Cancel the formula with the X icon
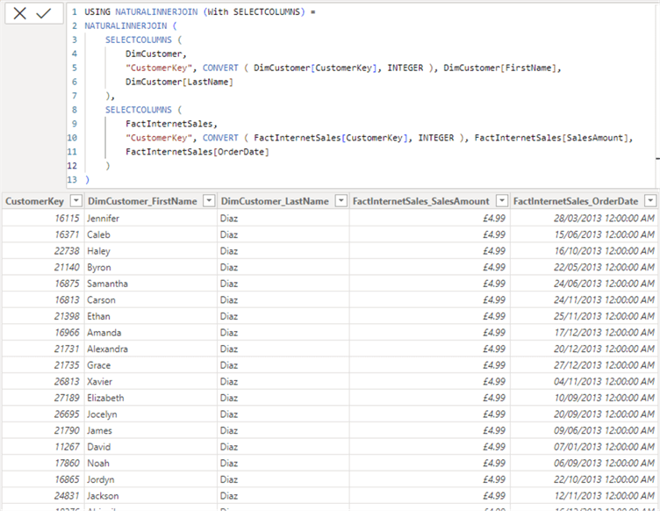Image resolution: width=660 pixels, height=511 pixels. pyautogui.click(x=19, y=13)
